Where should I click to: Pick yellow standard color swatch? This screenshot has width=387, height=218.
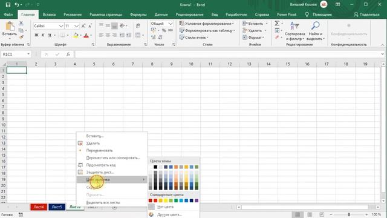[166, 200]
